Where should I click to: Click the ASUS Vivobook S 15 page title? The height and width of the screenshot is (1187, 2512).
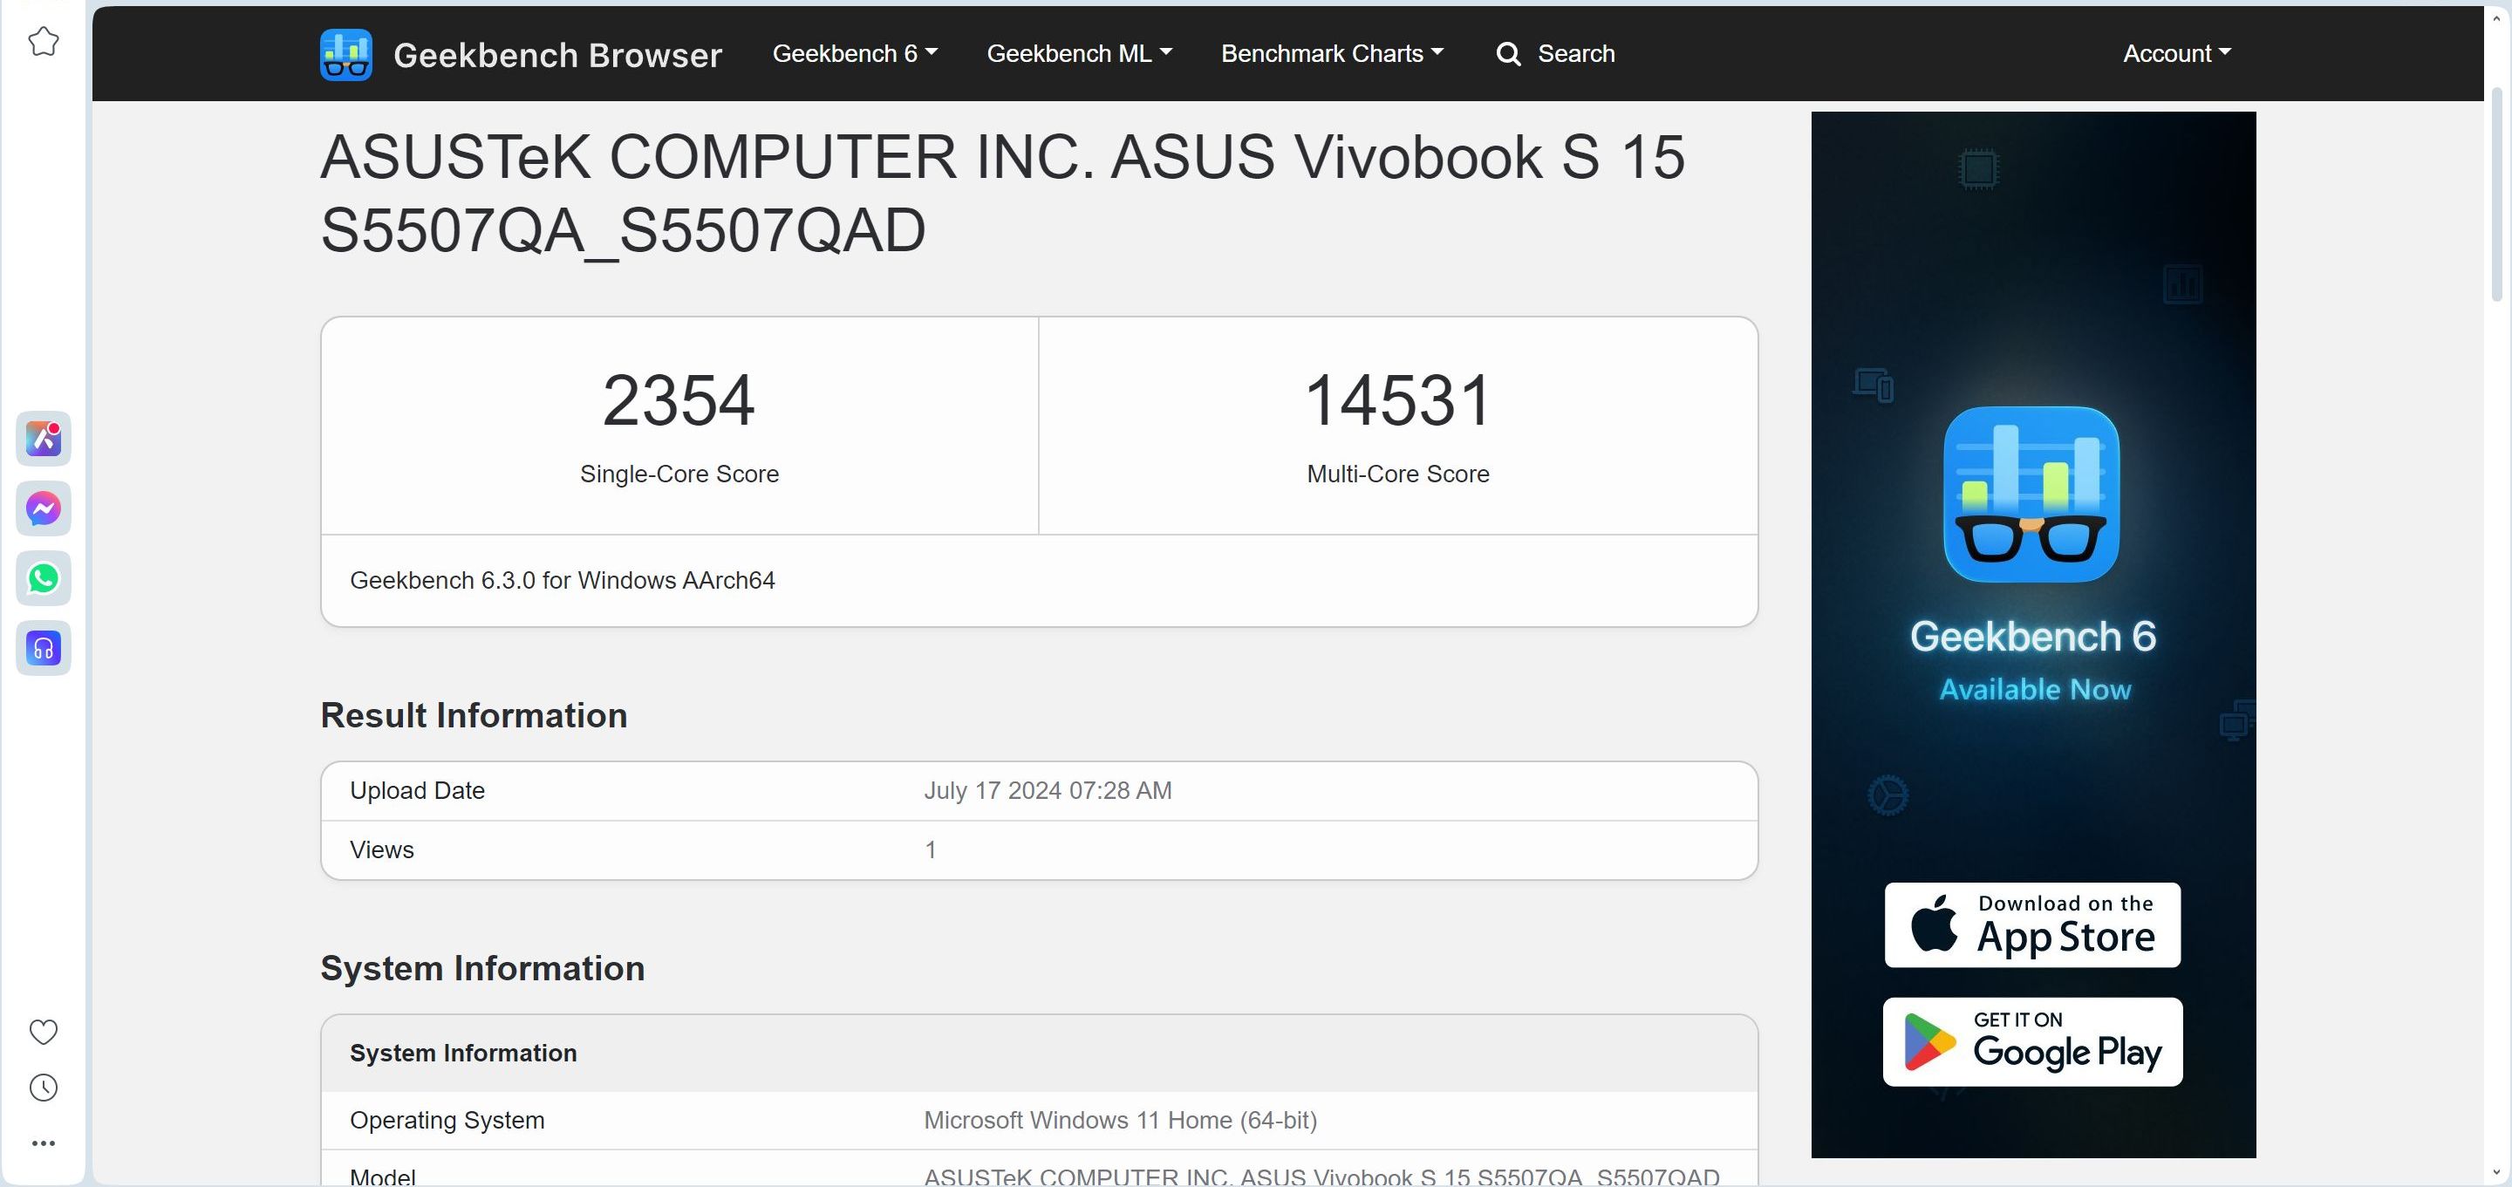pyautogui.click(x=1002, y=193)
